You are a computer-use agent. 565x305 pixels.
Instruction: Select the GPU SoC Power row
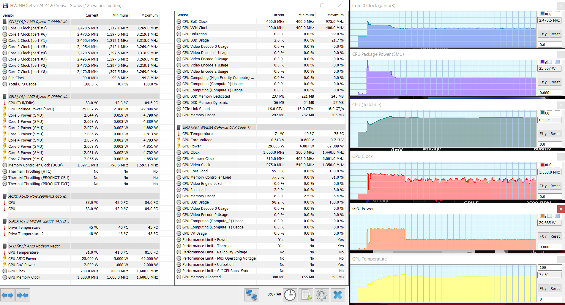click(x=80, y=265)
